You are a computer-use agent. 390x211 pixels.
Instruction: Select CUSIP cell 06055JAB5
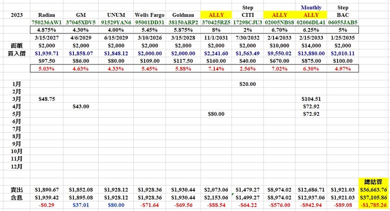(x=342, y=22)
